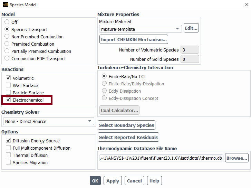This screenshot has height=188, width=251.
Task: Close the Species Model dialog
Action: 247,4
